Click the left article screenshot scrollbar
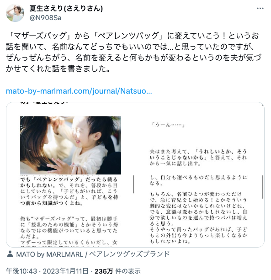This screenshot has height=280, width=271. pyautogui.click(x=133, y=184)
